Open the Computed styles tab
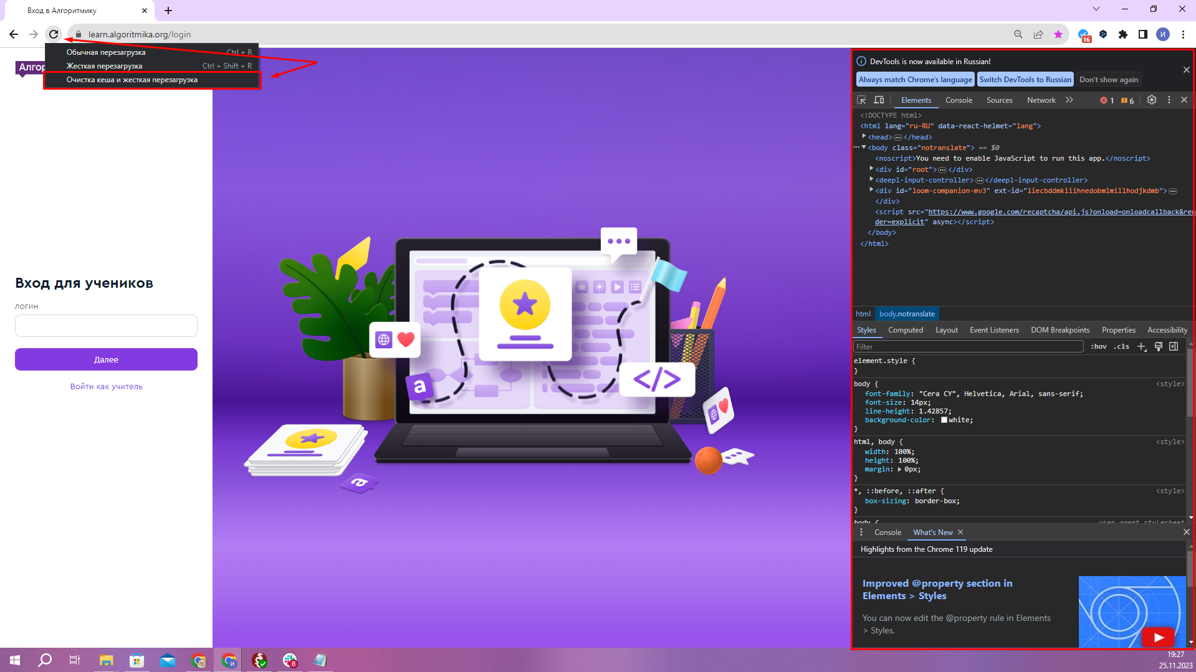The image size is (1196, 672). (x=906, y=330)
